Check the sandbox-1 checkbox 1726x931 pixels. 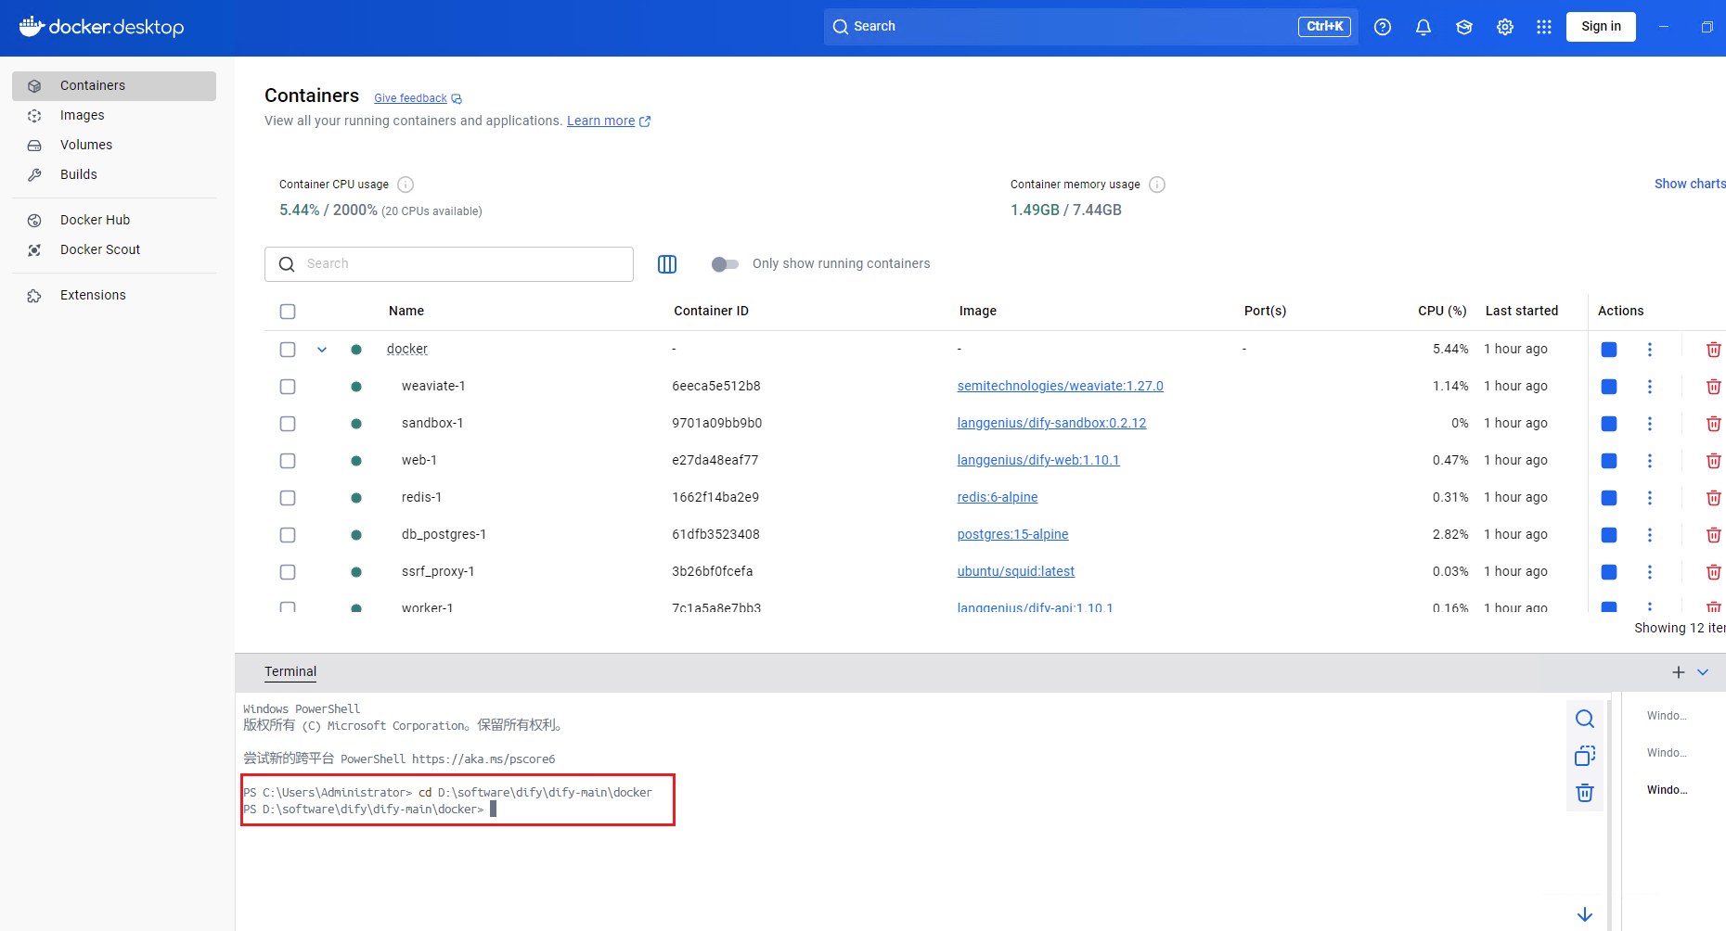pyautogui.click(x=288, y=424)
